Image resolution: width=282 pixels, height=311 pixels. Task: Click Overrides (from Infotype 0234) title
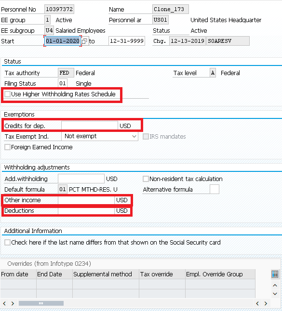(x=49, y=264)
